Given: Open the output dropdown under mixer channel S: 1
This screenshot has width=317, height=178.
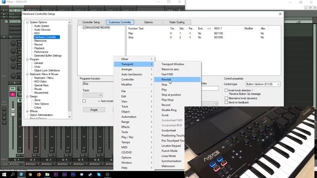Looking at the screenshot, I should click(16, 164).
